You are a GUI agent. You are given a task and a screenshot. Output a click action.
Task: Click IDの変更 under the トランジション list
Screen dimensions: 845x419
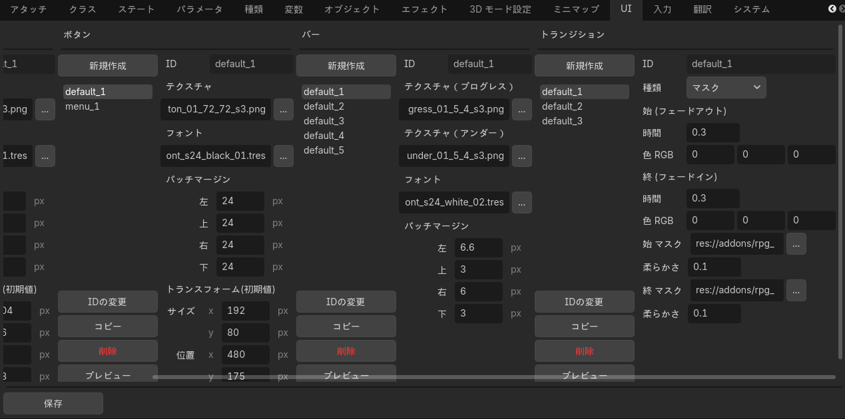click(585, 302)
